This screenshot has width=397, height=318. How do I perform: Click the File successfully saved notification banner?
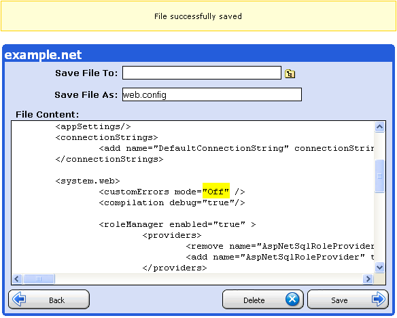point(198,16)
